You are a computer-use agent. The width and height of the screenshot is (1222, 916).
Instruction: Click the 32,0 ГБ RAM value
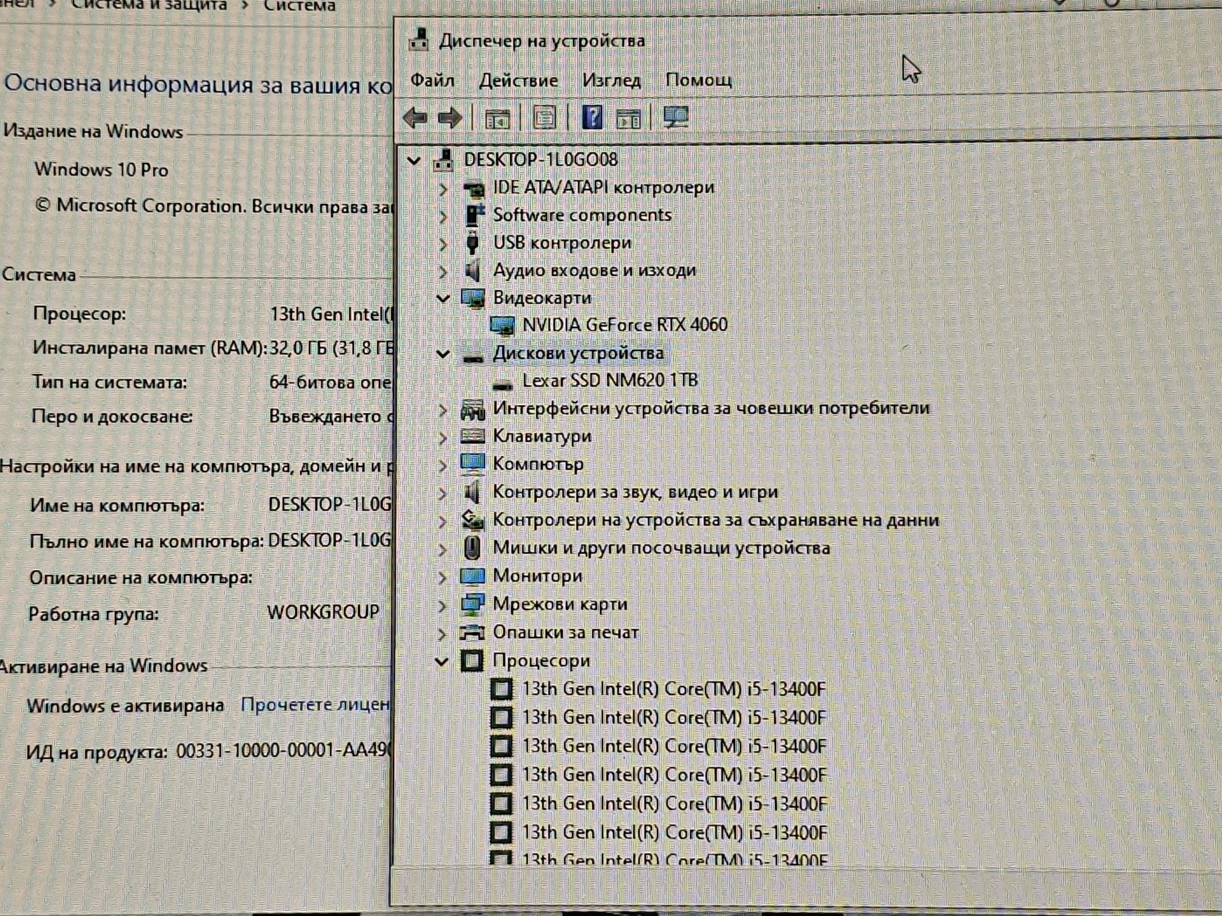pyautogui.click(x=331, y=348)
